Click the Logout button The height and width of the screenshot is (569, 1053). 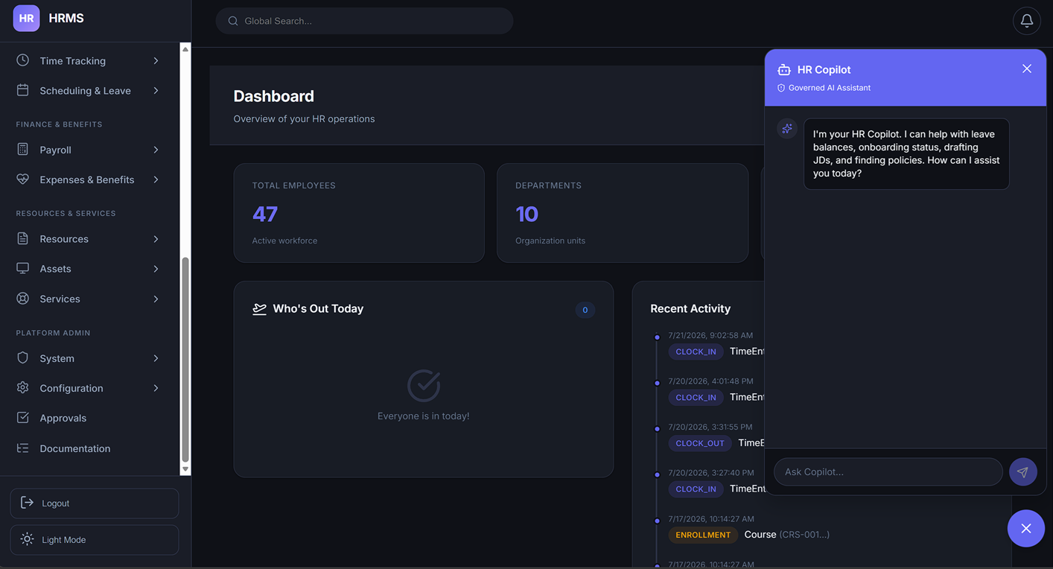[x=95, y=503]
